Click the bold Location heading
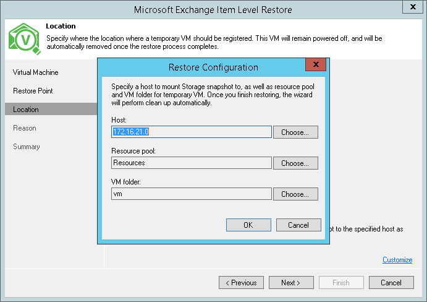 tap(61, 26)
